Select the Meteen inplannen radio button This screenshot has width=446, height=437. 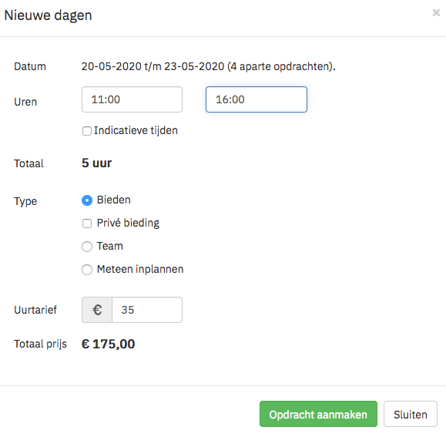click(87, 270)
